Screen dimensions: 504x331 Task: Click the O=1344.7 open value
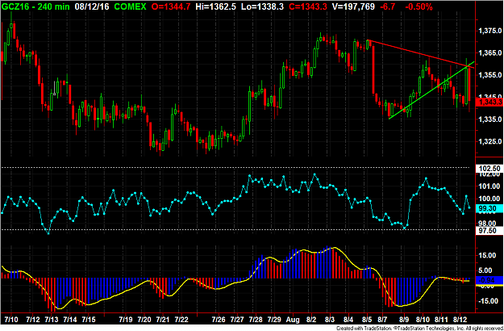[173, 6]
